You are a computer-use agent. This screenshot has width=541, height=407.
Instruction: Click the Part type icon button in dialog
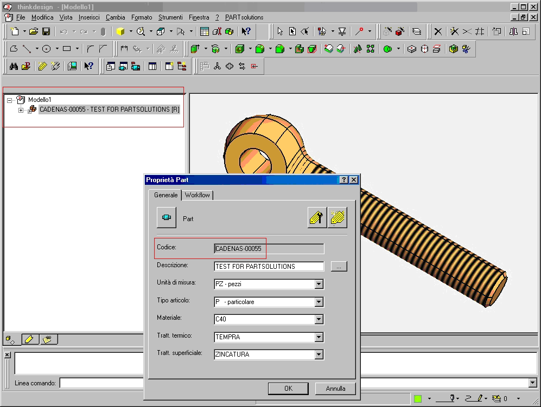click(166, 217)
